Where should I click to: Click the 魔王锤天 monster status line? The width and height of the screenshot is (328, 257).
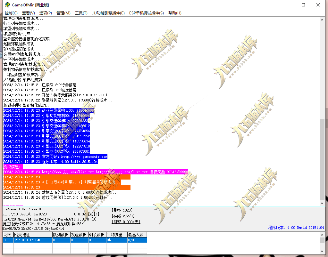[44, 224]
